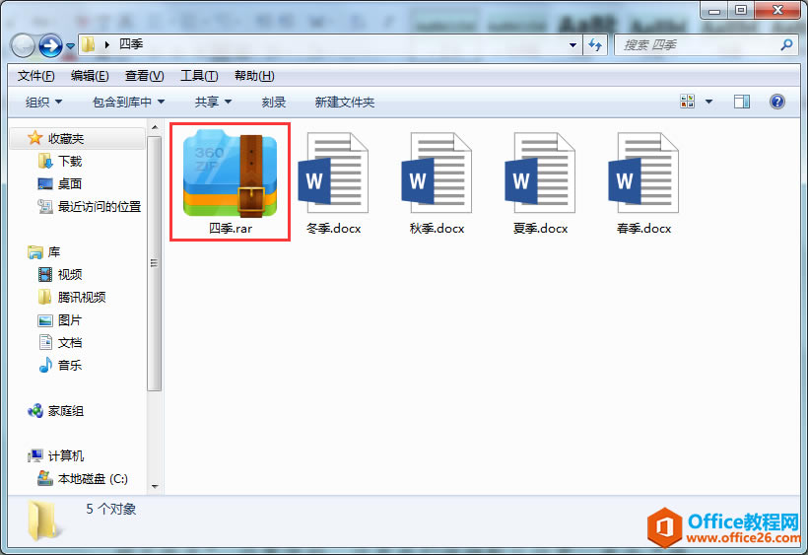Click sidebar scrollbar down arrow
The width and height of the screenshot is (808, 555).
(x=155, y=486)
